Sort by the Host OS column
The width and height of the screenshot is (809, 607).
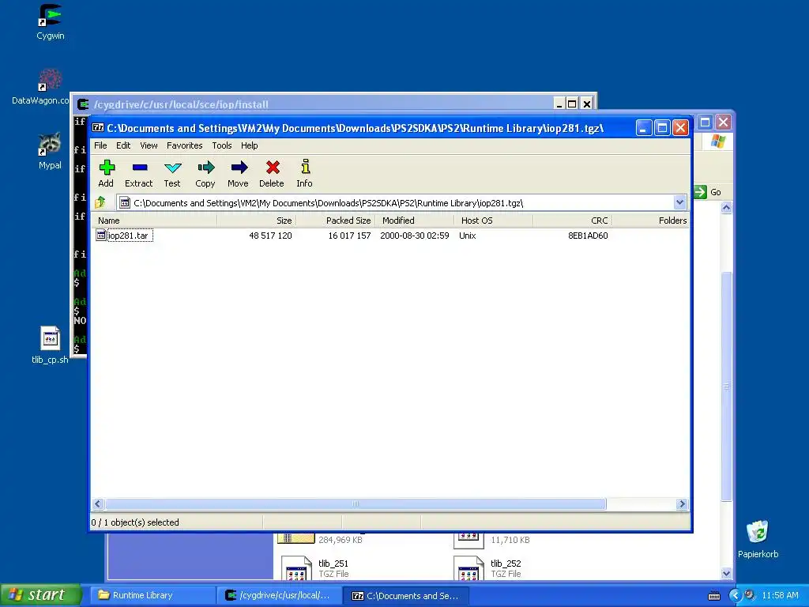coord(493,221)
